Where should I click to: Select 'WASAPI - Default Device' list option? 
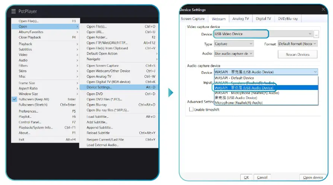point(266,78)
